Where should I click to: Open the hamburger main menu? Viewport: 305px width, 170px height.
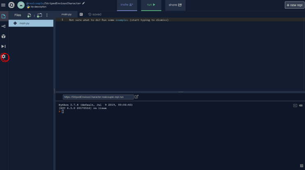click(3, 5)
